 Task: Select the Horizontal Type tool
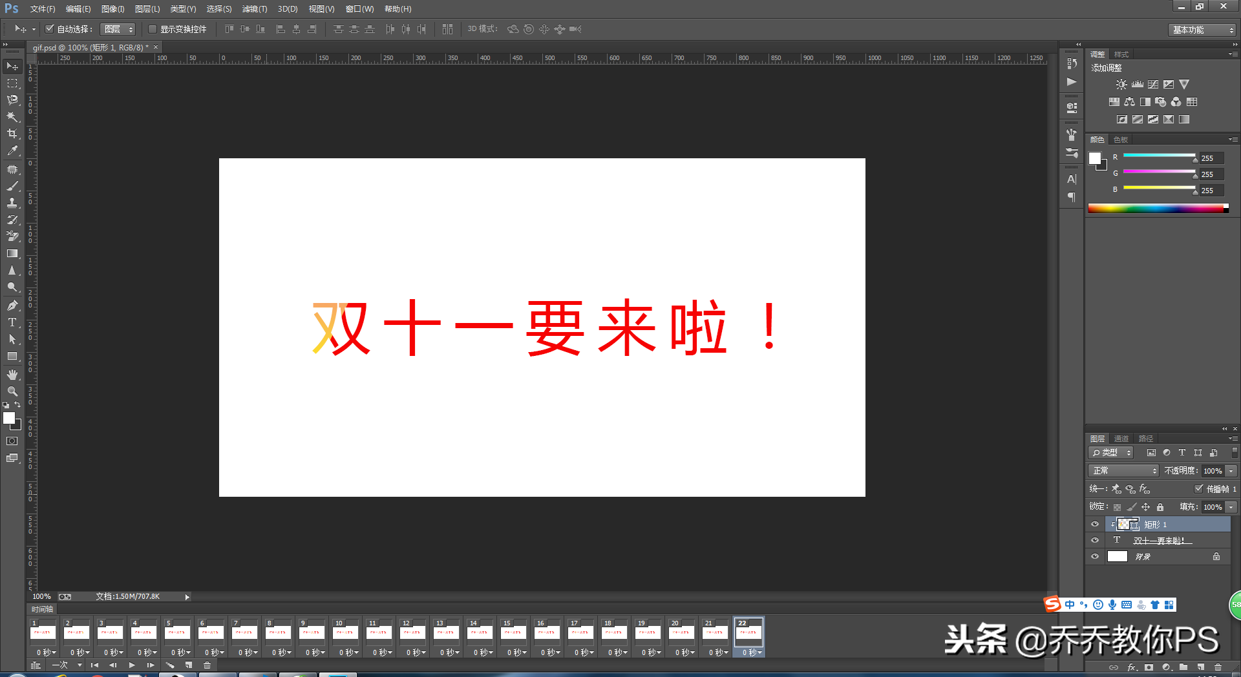click(x=12, y=322)
